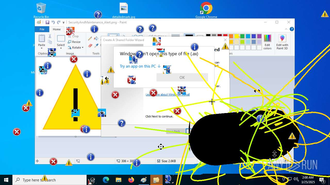Viewport: 330px width, 185px height.
Task: Click the Redo arrow in Paint toolbar
Action: point(59,22)
